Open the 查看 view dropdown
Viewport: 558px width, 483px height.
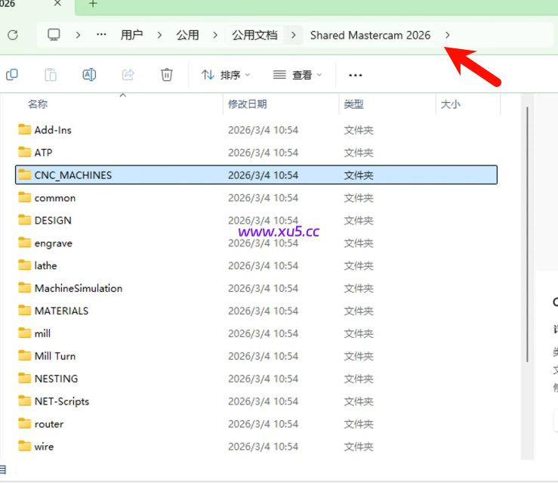[x=297, y=75]
